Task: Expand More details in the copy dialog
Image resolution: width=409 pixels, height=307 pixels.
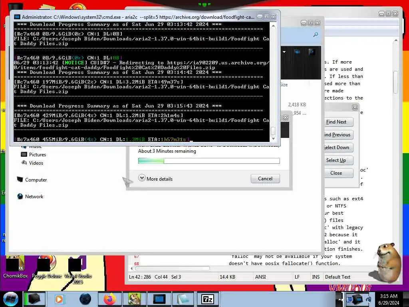Action: pos(155,179)
